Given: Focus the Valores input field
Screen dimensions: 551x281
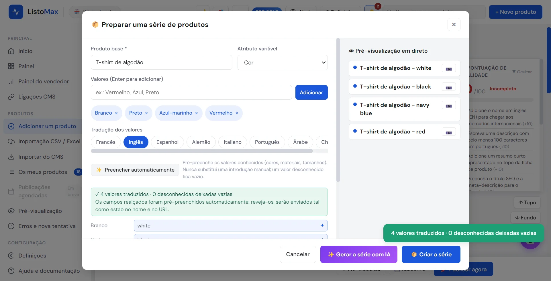Looking at the screenshot, I should coord(191,93).
